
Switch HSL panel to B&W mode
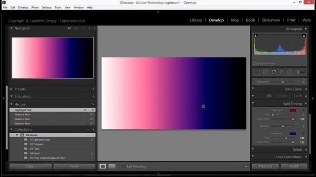tap(298, 96)
